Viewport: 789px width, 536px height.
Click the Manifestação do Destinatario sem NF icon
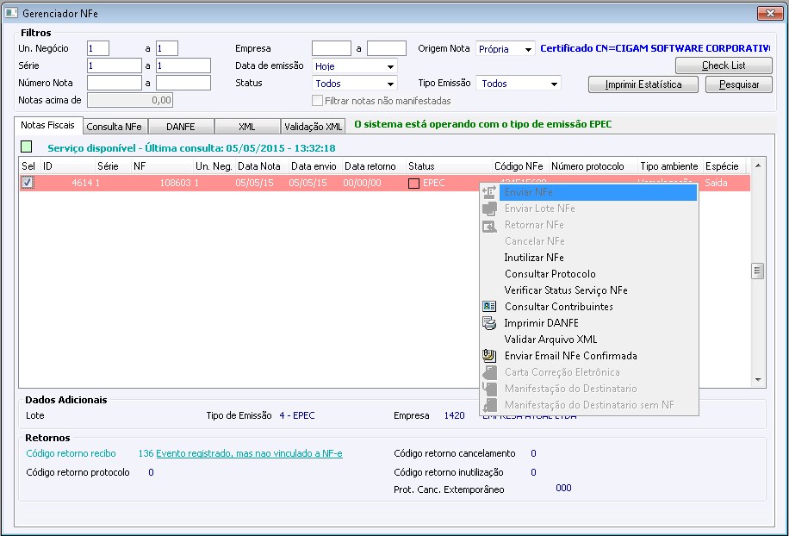489,405
